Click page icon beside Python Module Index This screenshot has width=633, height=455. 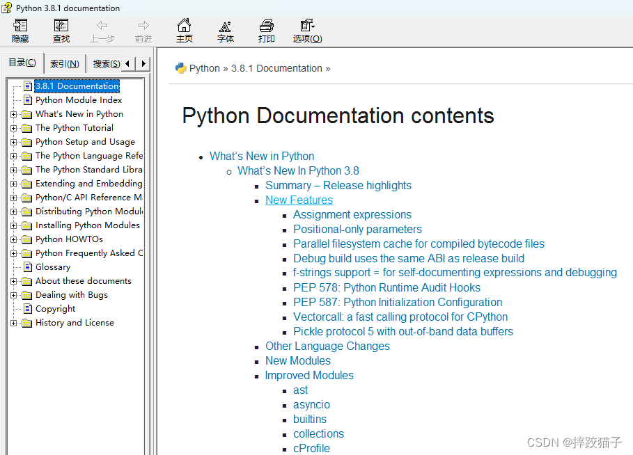(x=28, y=99)
